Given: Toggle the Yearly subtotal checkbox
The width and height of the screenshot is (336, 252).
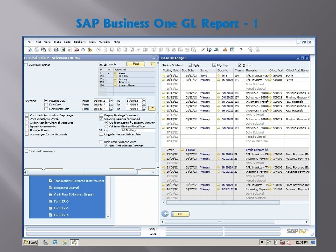Looking at the screenshot, I should [x=239, y=65].
